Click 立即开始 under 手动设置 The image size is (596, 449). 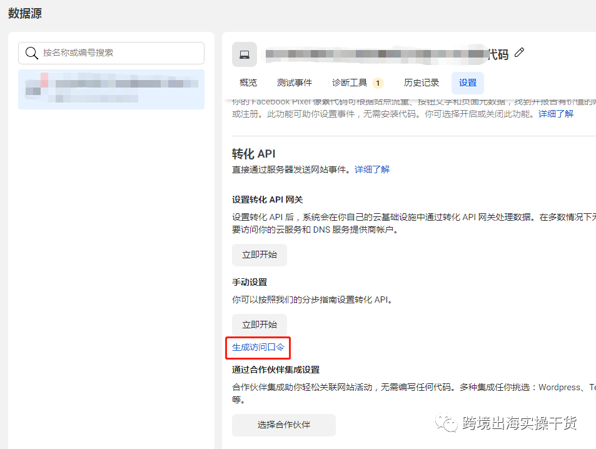[260, 325]
